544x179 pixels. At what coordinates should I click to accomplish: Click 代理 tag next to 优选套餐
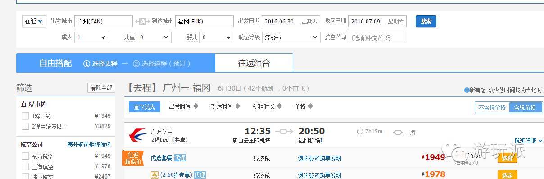click(180, 158)
